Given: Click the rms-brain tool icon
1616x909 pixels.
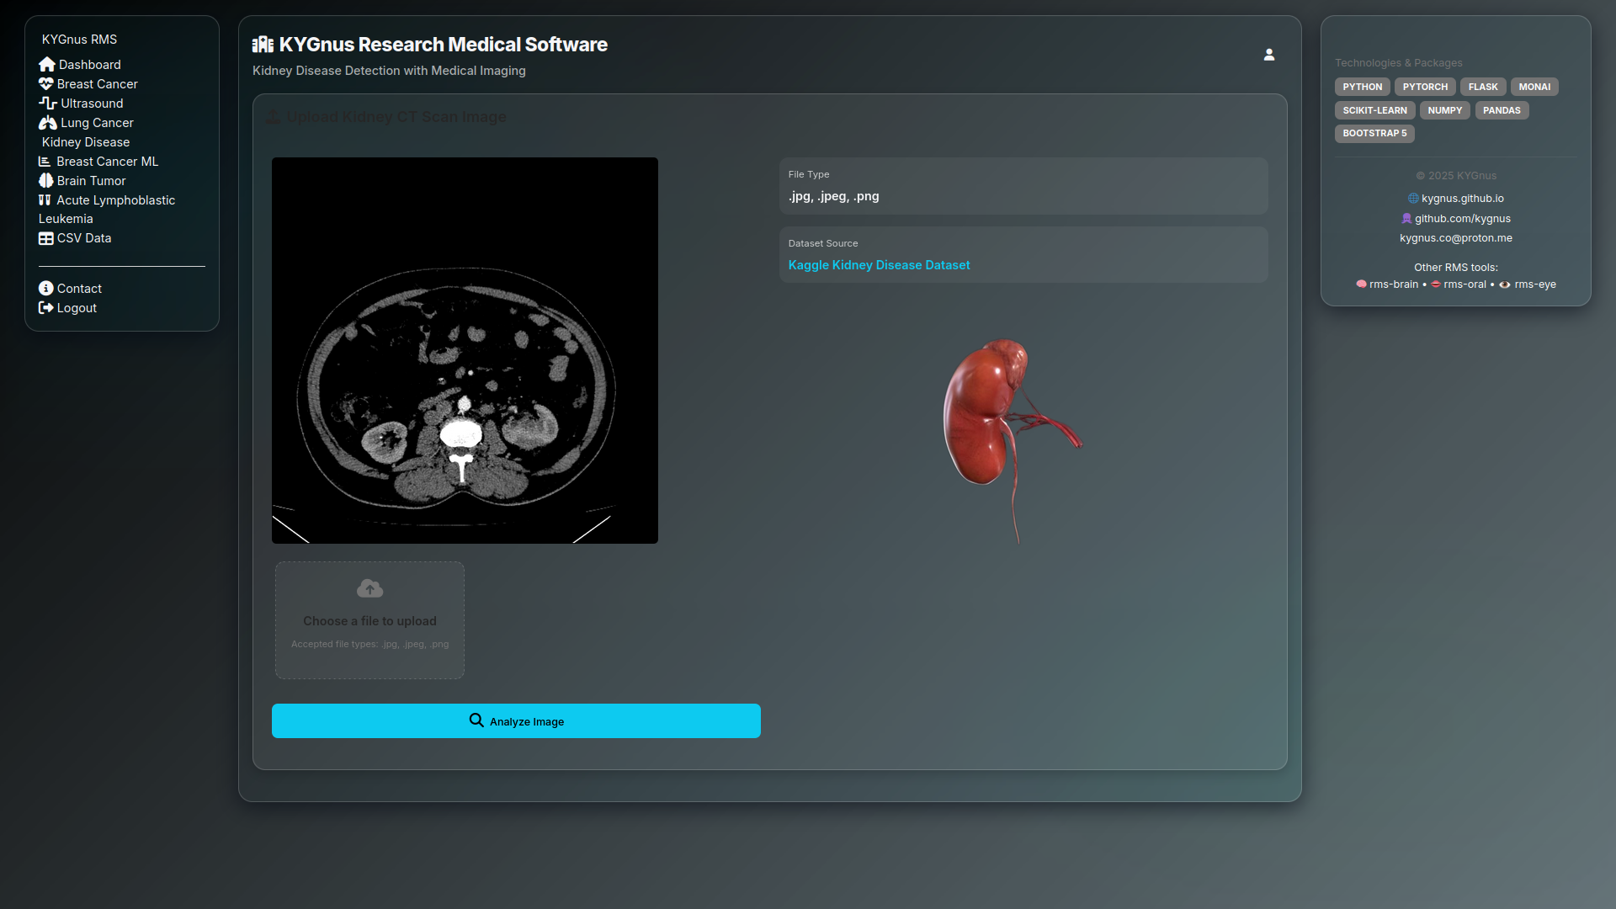Looking at the screenshot, I should point(1362,284).
